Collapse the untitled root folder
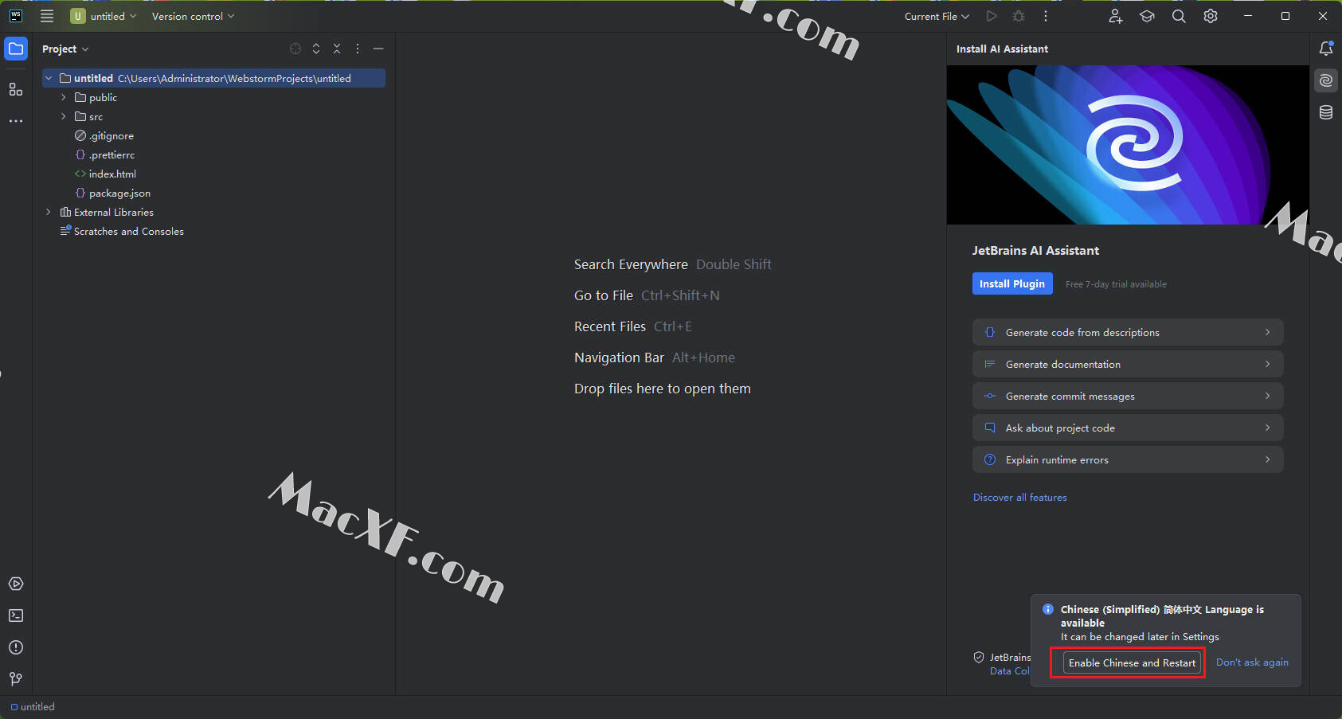This screenshot has width=1342, height=719. pyautogui.click(x=49, y=78)
